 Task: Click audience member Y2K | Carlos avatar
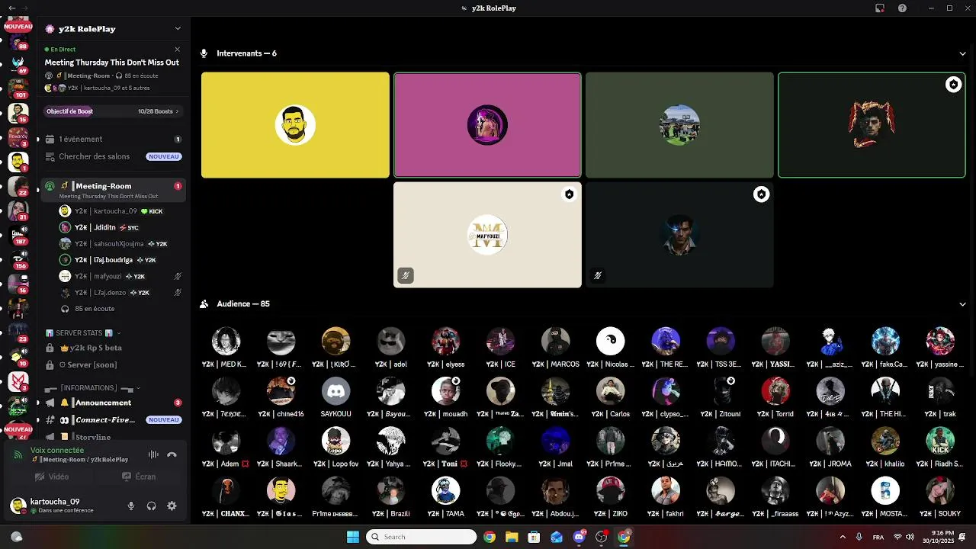click(610, 391)
